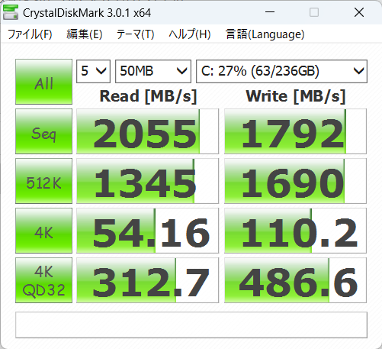382x349 pixels.
Task: Click the 4K QD32 read result 312.7
Action: 147,280
